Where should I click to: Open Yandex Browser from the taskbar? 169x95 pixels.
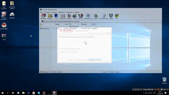(34, 93)
